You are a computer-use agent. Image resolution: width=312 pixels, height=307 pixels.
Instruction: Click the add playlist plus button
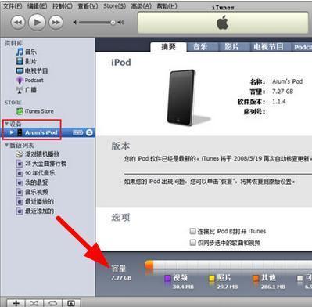[x=16, y=303]
